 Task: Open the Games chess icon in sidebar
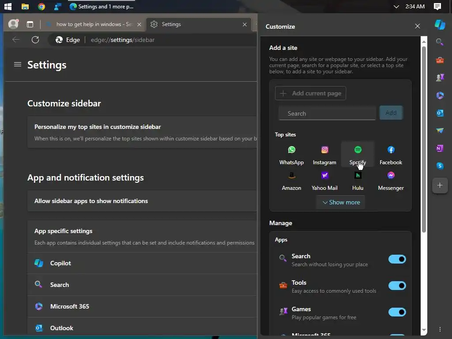(440, 78)
